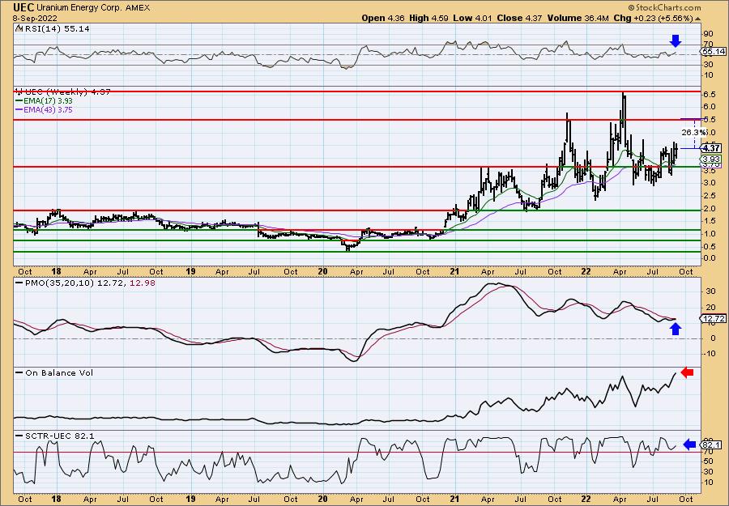
Task: Click year 22 label under the price panel
Action: click(x=586, y=271)
